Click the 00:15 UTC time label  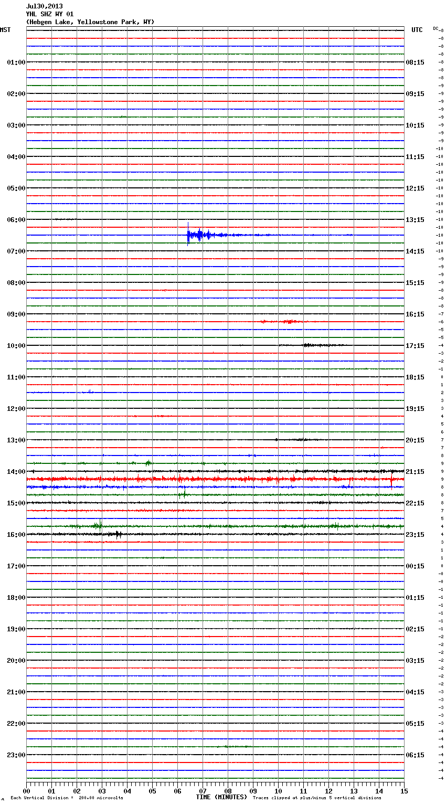[415, 566]
